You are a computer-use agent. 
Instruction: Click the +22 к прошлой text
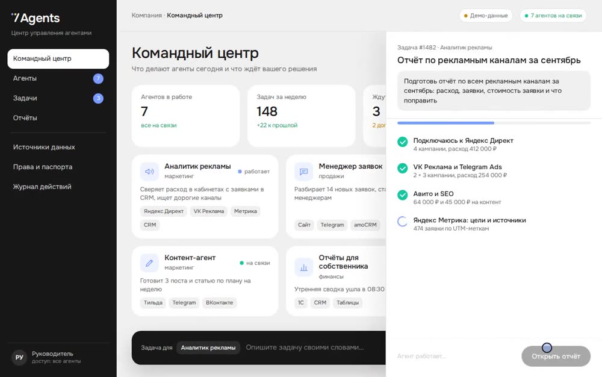(x=277, y=125)
